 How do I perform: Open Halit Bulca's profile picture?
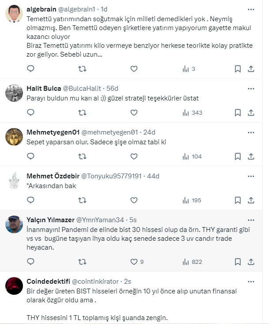[x=14, y=93]
